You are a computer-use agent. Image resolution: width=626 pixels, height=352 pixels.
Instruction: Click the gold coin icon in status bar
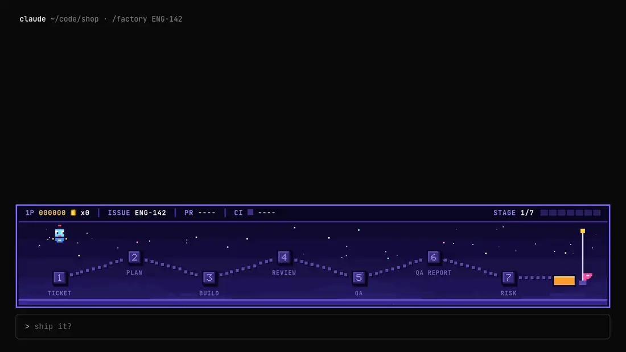tap(73, 213)
